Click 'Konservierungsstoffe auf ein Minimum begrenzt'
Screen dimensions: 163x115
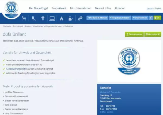pyautogui.click(x=29, y=69)
